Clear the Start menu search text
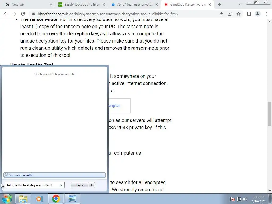Image resolution: width=272 pixels, height=204 pixels. 61,185
